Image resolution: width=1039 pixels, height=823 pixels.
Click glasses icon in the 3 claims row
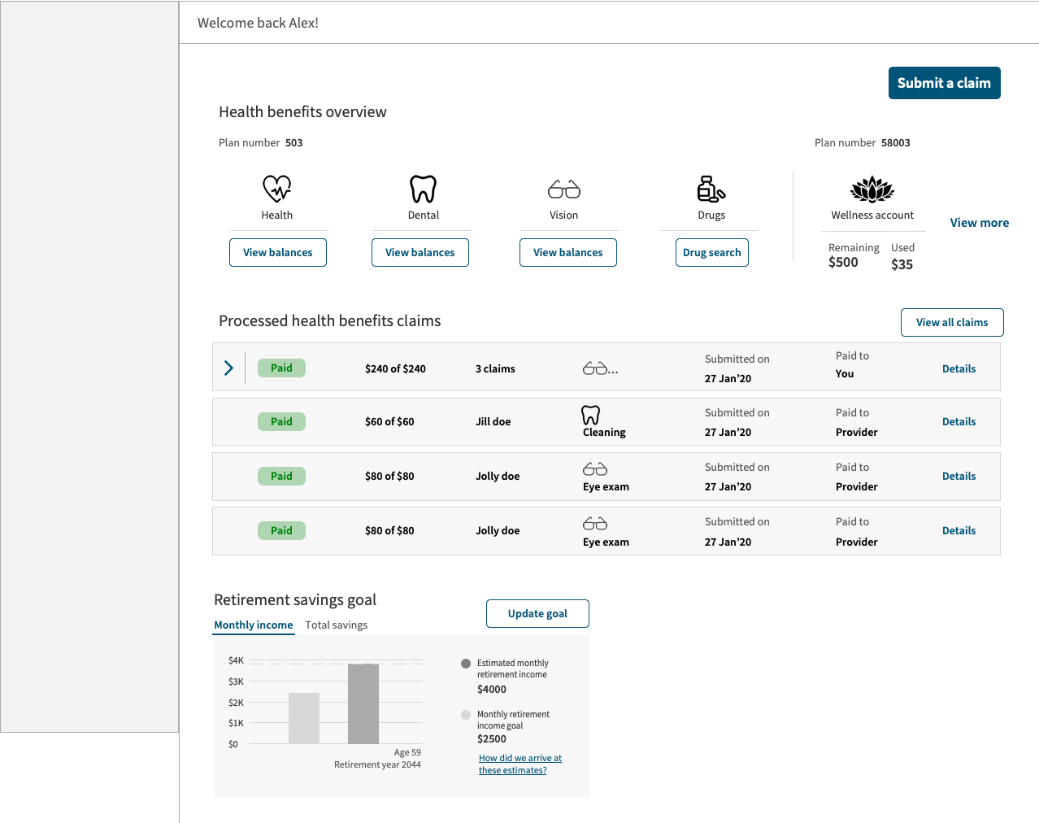pos(600,368)
